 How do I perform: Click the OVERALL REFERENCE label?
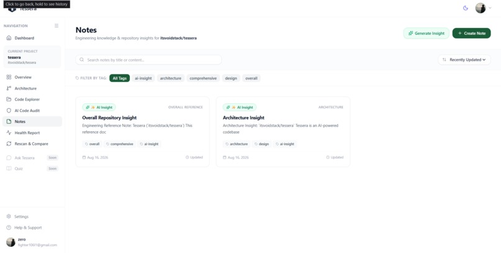point(185,108)
